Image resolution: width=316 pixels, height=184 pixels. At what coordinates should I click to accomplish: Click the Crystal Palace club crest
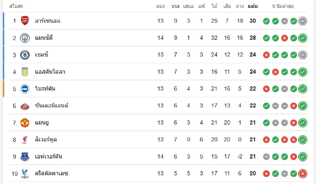(x=25, y=173)
